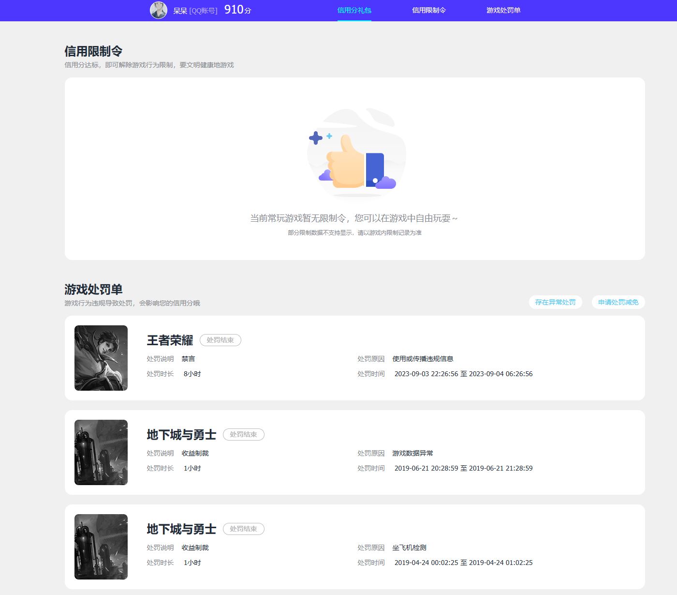Select the 地下城与勇士 title with 1小时 on 2019-06-21
This screenshot has height=595, width=677.
(x=181, y=435)
